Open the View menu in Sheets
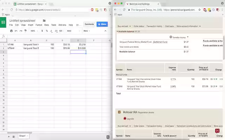Image resolution: width=225 pixels, height=140 pixels. (23, 25)
